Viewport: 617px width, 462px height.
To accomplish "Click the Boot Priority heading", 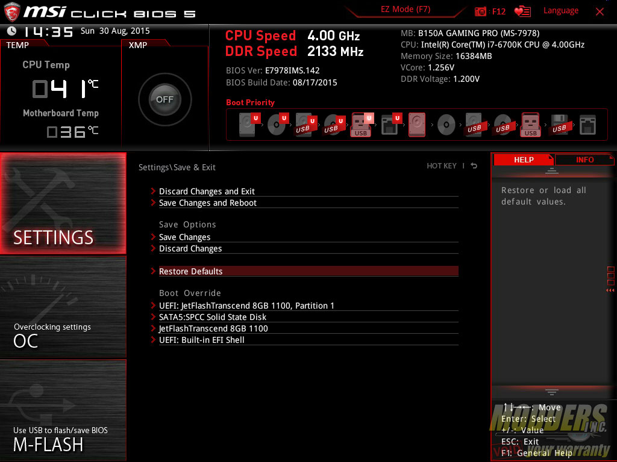I will point(250,102).
